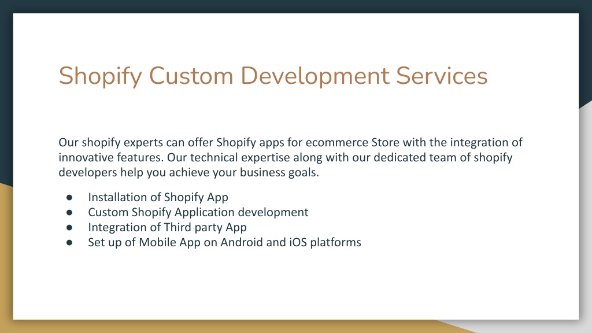Screen dimensions: 592x333
Task: Click the paragraph starting 'Our shopify experts can offer'
Action: [290, 157]
